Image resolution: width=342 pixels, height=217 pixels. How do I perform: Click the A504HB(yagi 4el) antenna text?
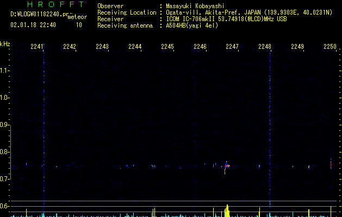tap(192, 25)
